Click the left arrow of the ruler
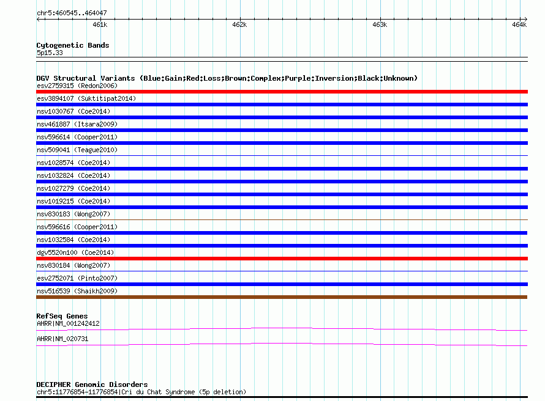Image resolution: width=545 pixels, height=401 pixels. coord(38,19)
